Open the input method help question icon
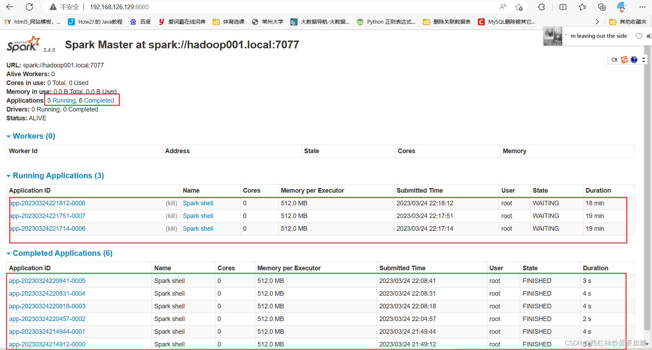Image resolution: width=652 pixels, height=350 pixels. coord(634,60)
